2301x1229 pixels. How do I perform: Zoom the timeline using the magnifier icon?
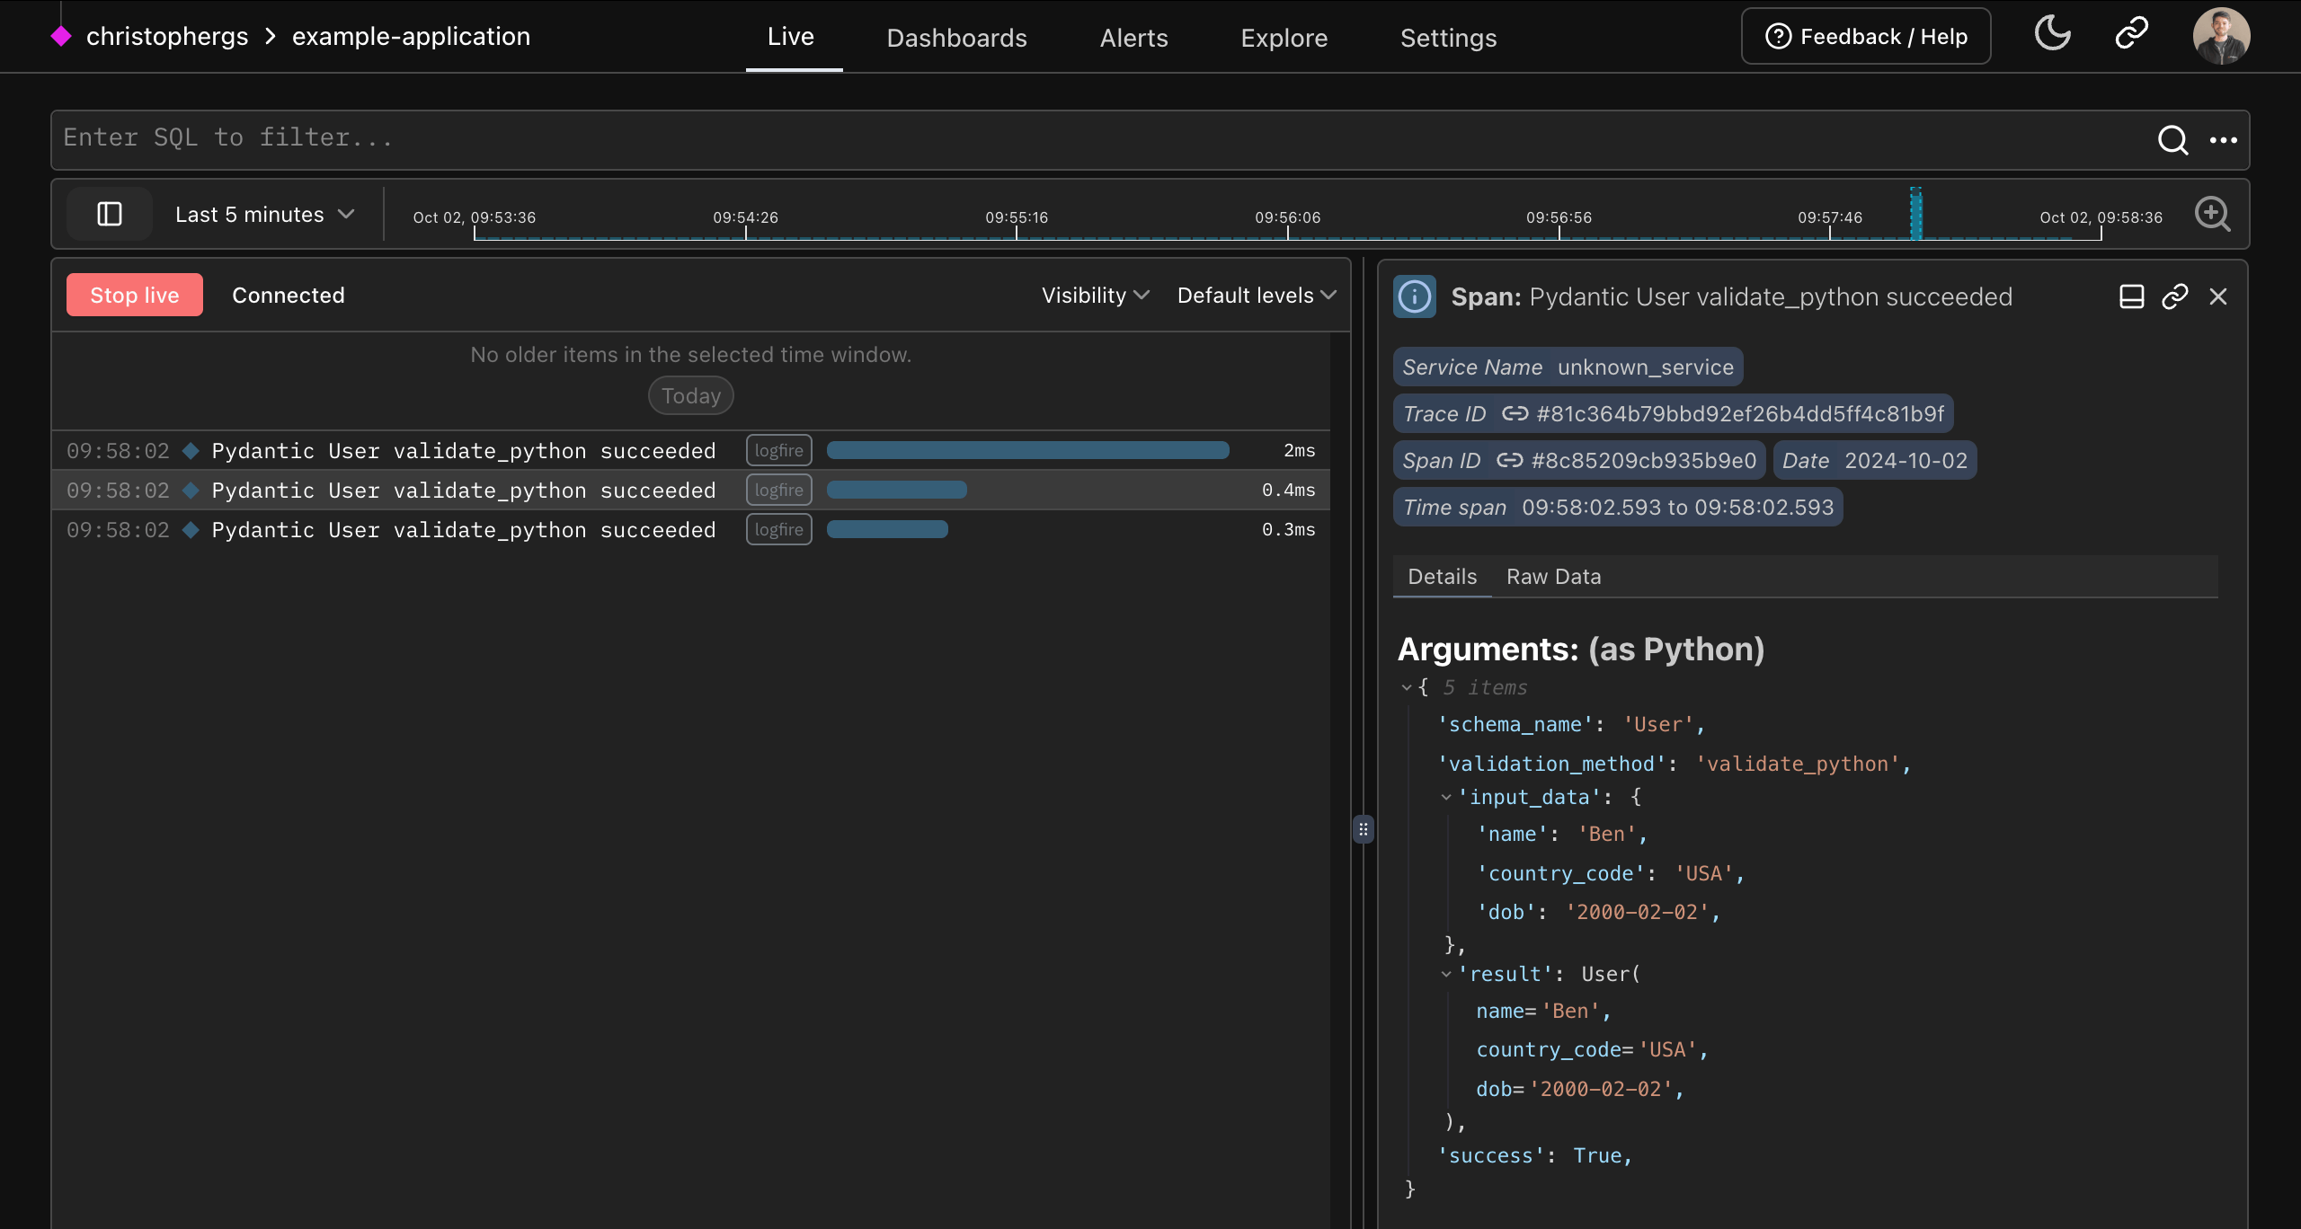coord(2214,214)
